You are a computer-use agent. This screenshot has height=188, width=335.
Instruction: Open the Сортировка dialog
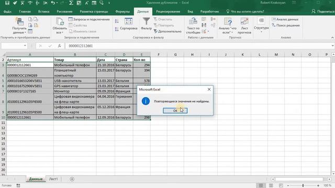pyautogui.click(x=129, y=24)
